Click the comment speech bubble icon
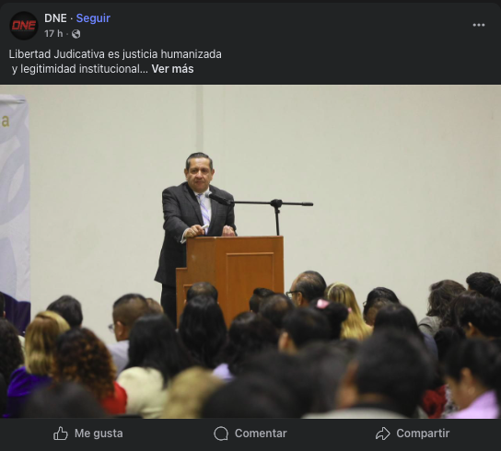 point(221,434)
